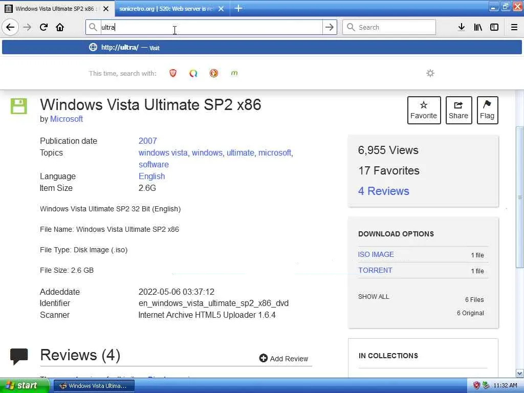Click the Addeddate value 2022-05-06 03:37:12
Viewport: 524px width, 393px height.
[x=177, y=292]
